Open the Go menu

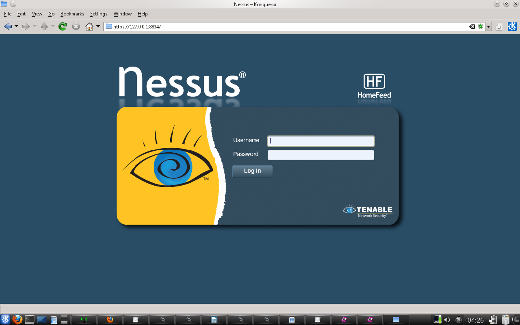coord(52,14)
